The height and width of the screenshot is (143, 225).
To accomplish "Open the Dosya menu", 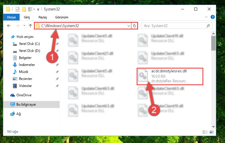I will (x=11, y=17).
